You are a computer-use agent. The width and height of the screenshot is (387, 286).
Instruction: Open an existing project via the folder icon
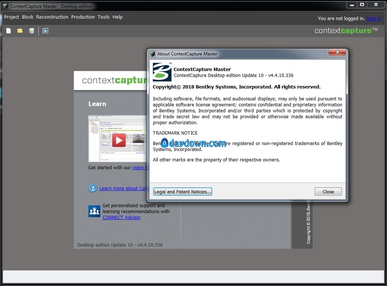click(20, 31)
